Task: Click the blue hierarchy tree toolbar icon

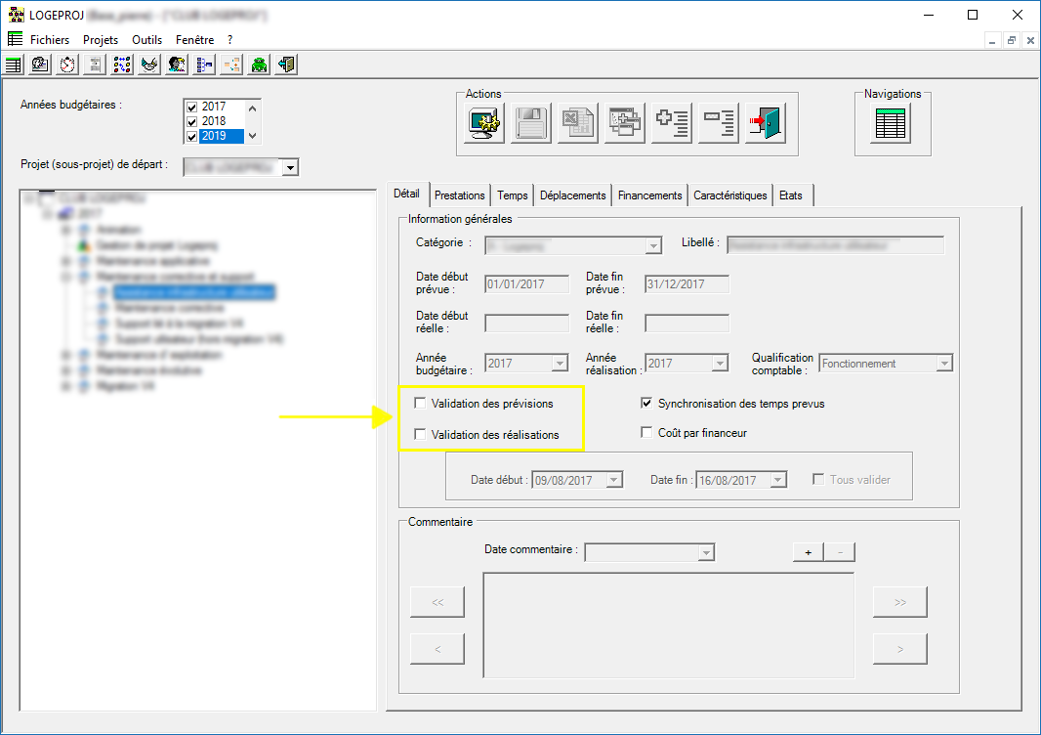Action: 204,65
